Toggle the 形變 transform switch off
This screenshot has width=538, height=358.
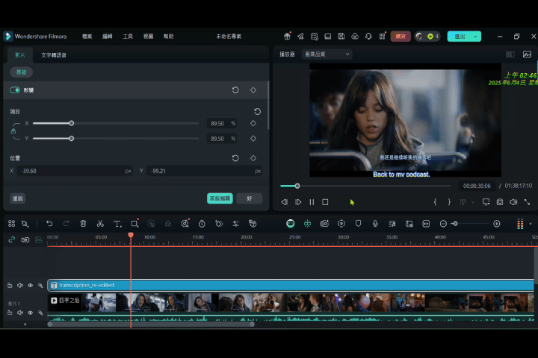pyautogui.click(x=15, y=90)
